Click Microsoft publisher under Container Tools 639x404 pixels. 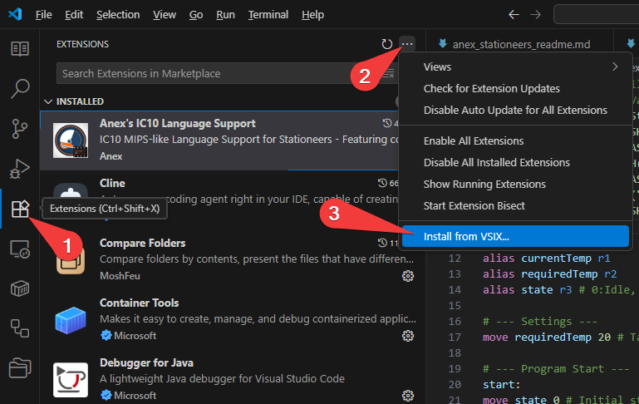[x=135, y=336]
